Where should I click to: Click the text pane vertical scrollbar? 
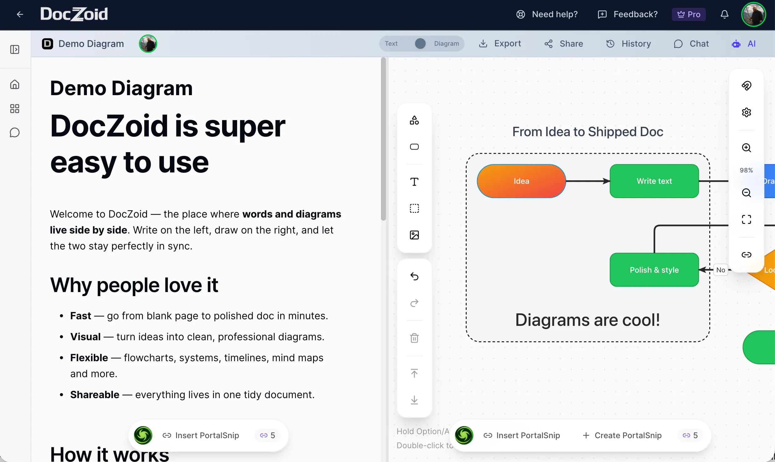pos(383,139)
